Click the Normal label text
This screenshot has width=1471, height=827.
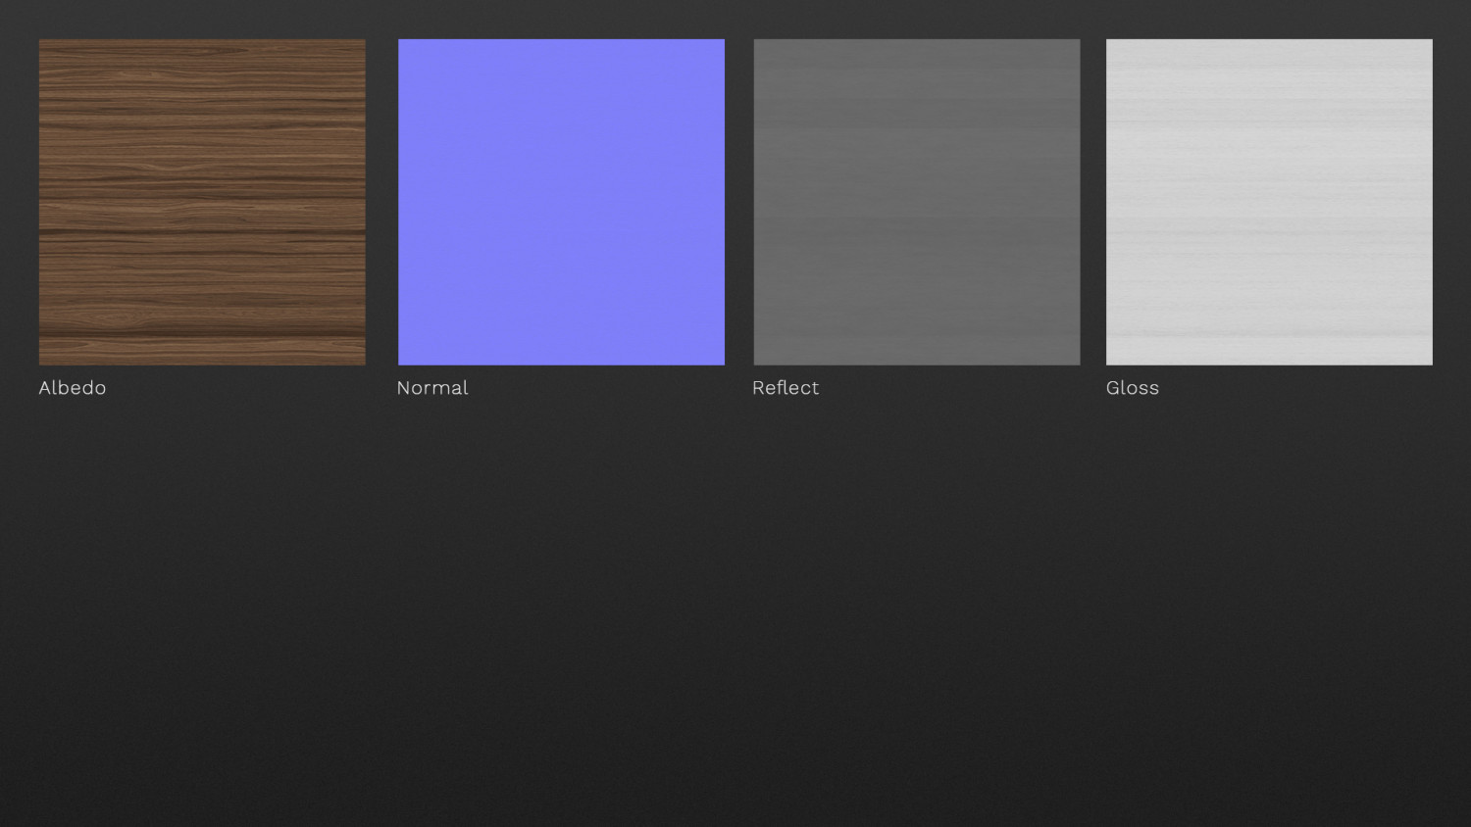pos(432,388)
